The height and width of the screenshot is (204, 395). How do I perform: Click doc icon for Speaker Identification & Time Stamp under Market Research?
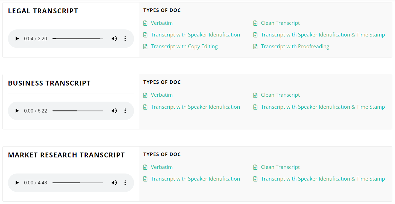click(255, 179)
